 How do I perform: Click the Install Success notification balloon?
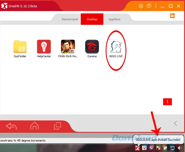click(x=158, y=140)
